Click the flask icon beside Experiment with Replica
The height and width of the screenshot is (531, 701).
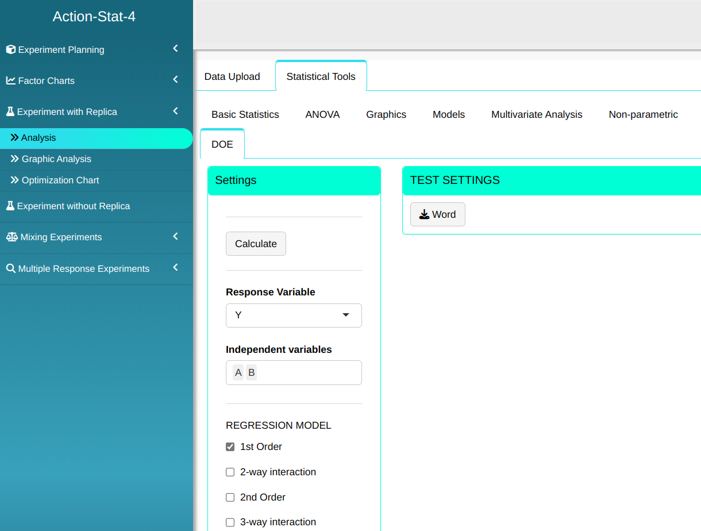tap(10, 111)
